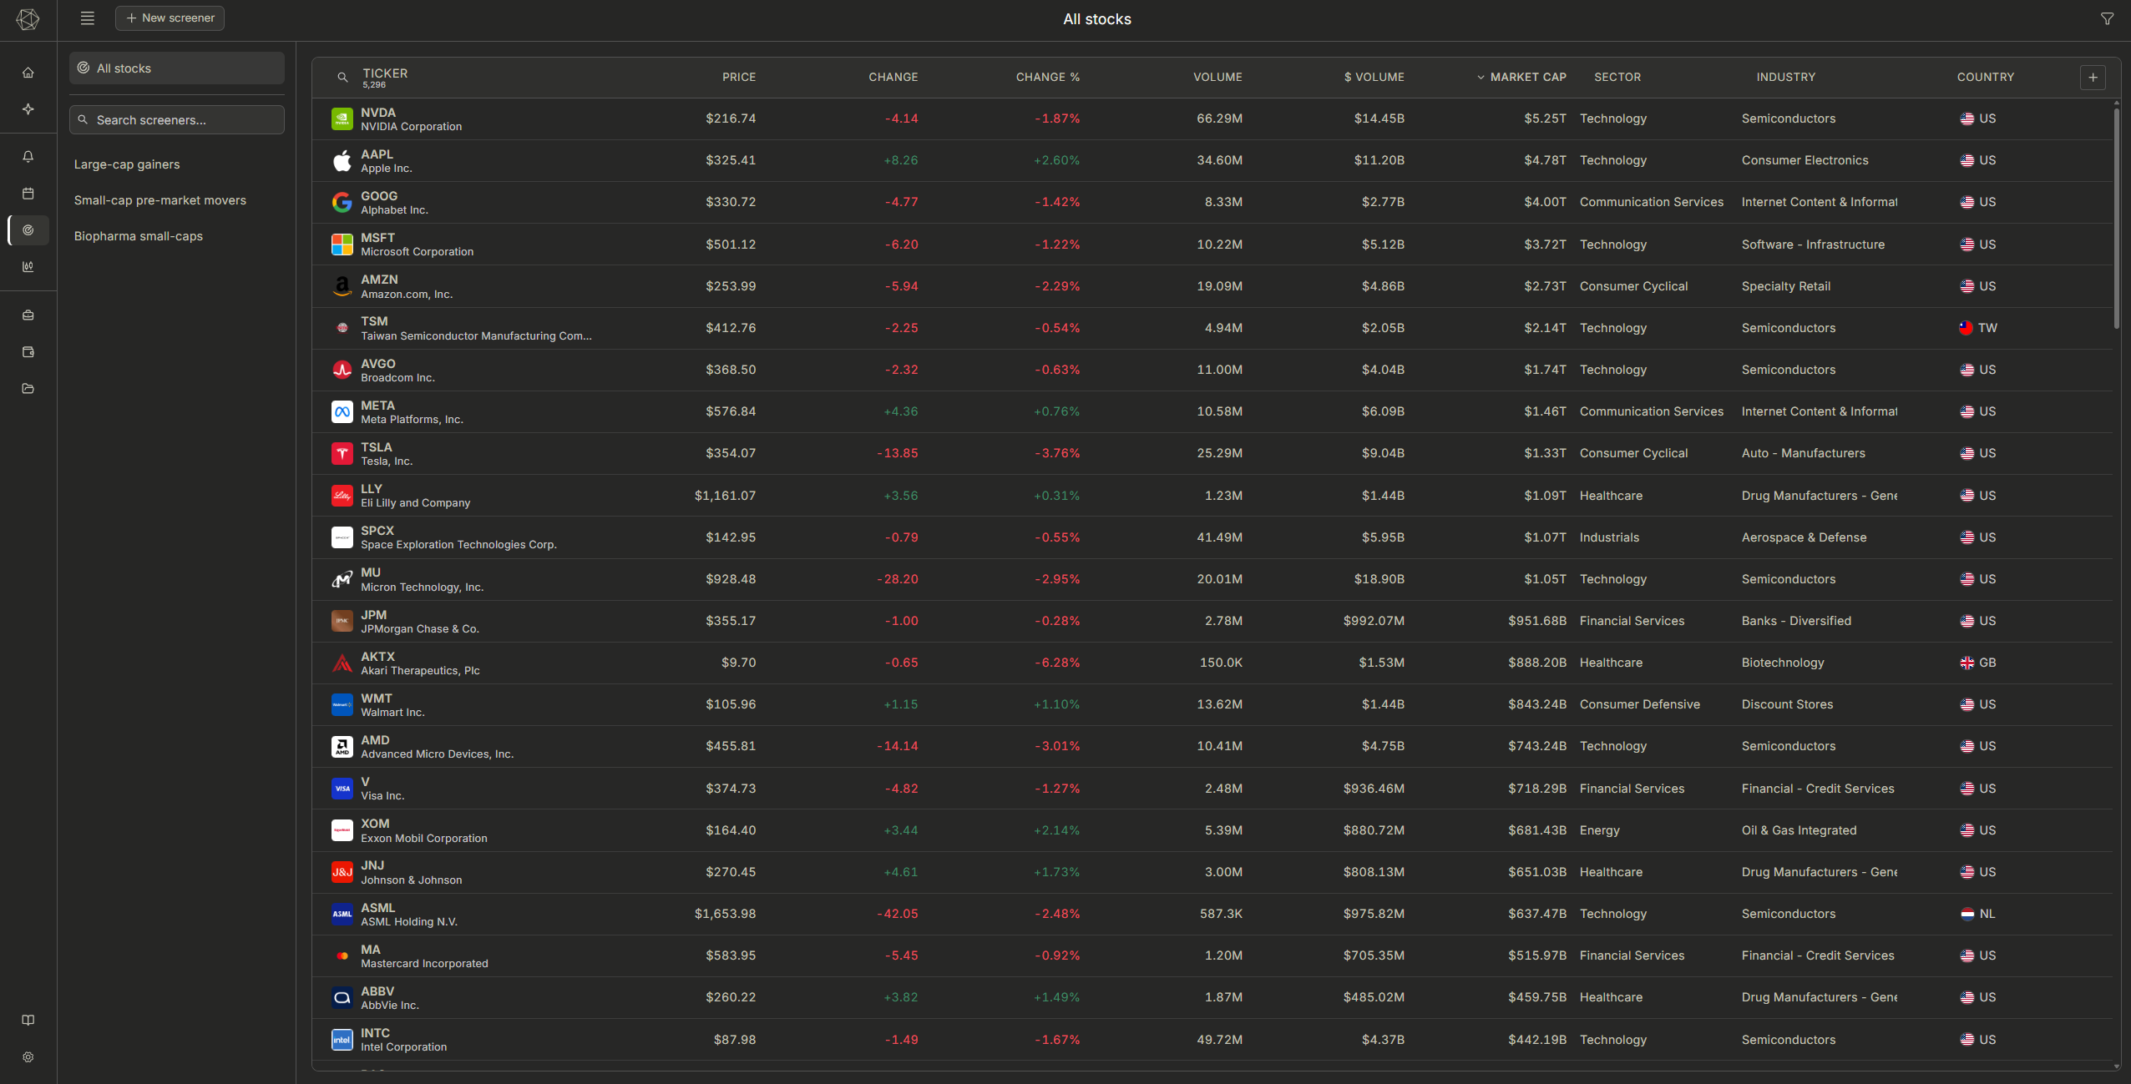Click Eli Lilly and Company name
This screenshot has height=1084, width=2131.
point(416,503)
